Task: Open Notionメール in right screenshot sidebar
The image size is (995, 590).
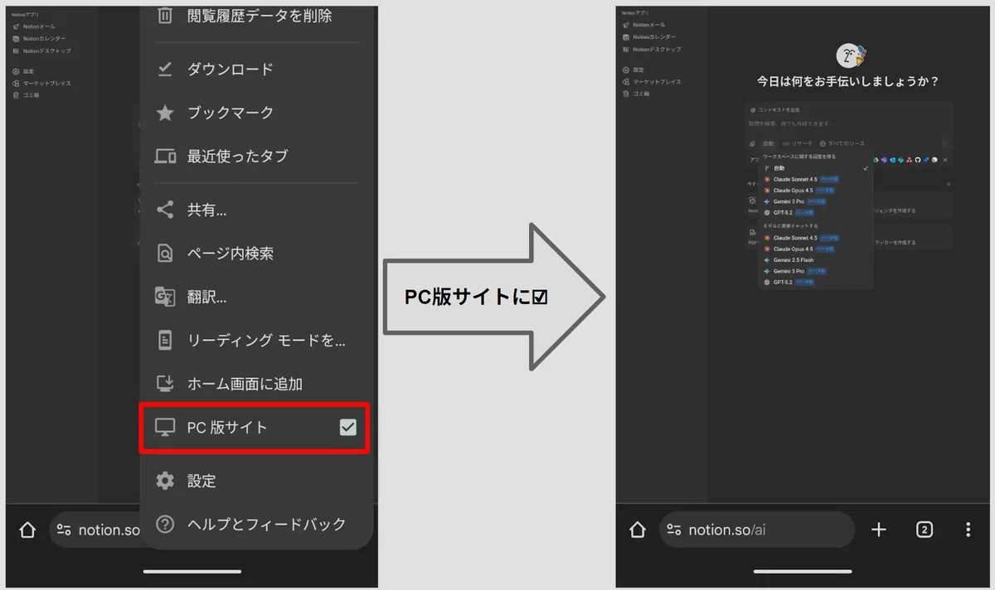Action: (644, 26)
